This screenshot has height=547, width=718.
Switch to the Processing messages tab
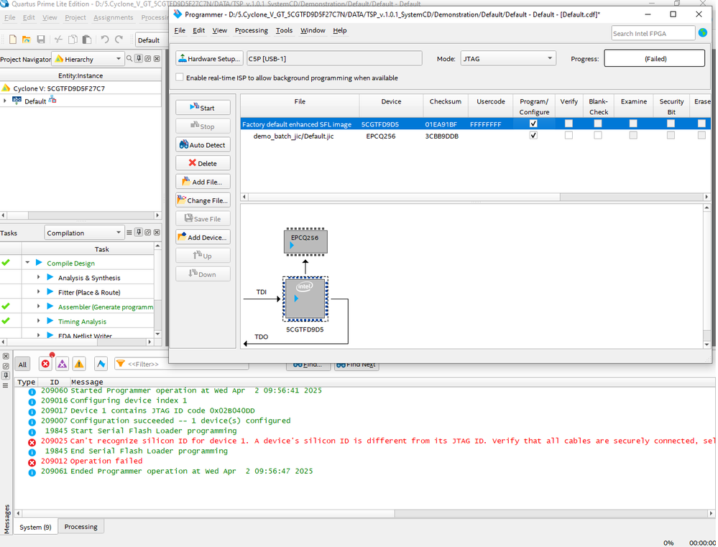(x=80, y=527)
